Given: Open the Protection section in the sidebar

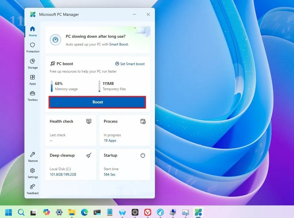Looking at the screenshot, I should point(32,48).
